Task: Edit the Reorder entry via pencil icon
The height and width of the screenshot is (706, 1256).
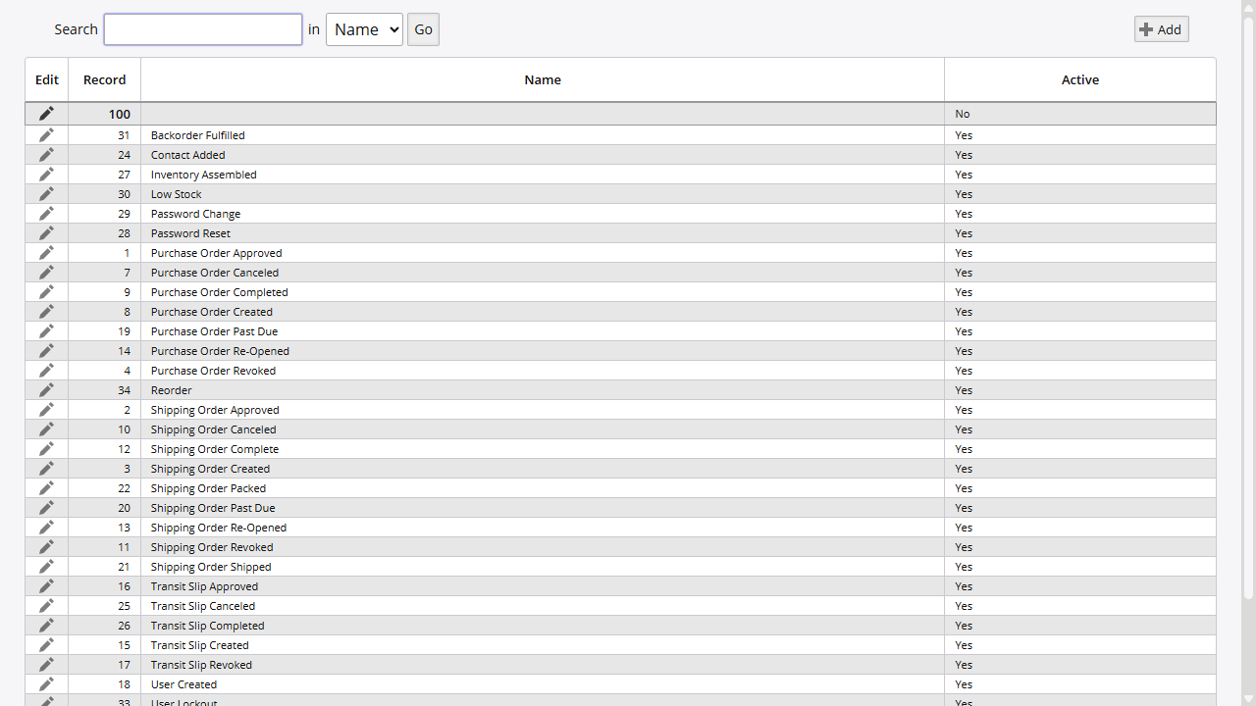Action: click(x=46, y=390)
